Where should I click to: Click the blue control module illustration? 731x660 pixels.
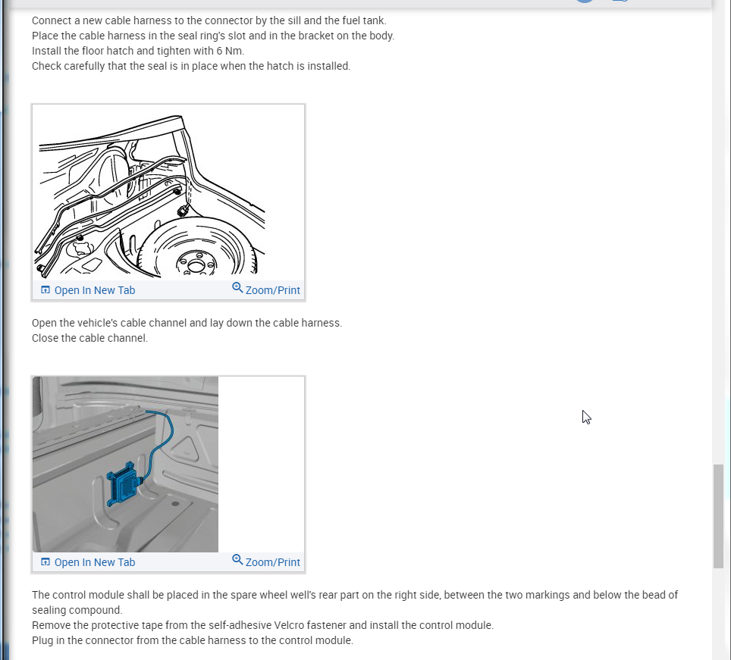point(125,465)
